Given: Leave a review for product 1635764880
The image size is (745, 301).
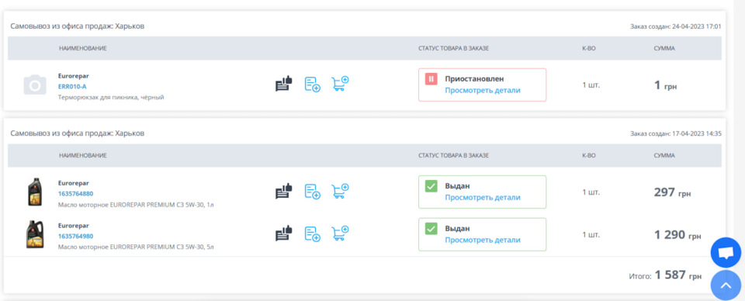Looking at the screenshot, I should [284, 192].
